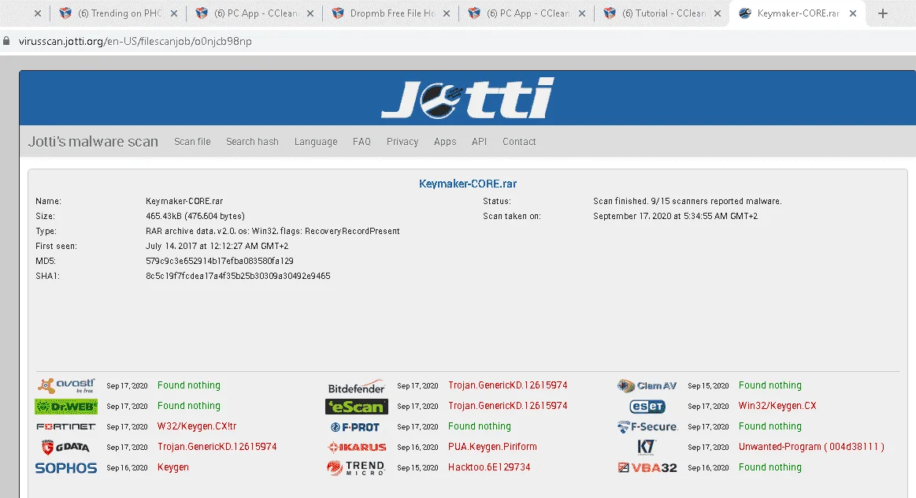Click the eScan Trojan.GenericKD.12615974 result
This screenshot has height=498, width=916.
(x=508, y=406)
